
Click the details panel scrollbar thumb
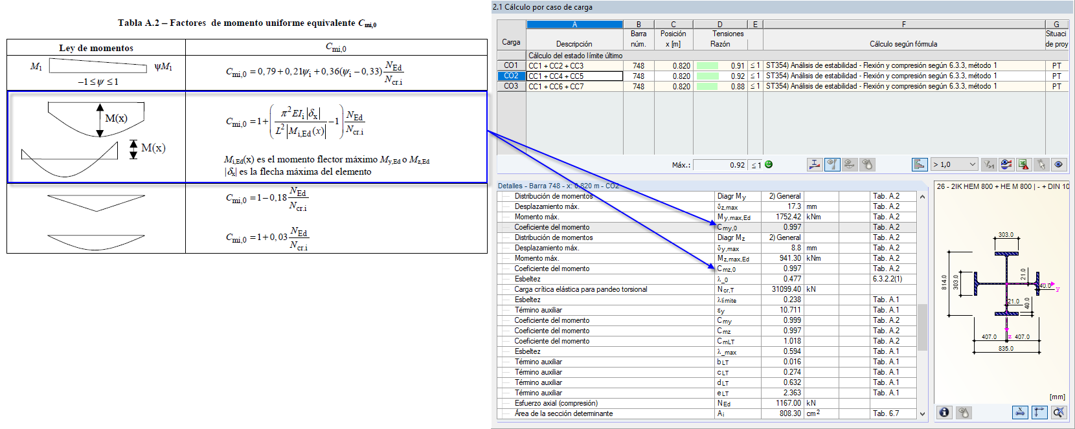coord(923,327)
